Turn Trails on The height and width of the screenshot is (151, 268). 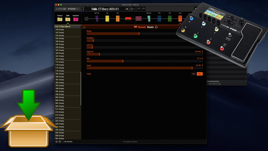(x=200, y=74)
